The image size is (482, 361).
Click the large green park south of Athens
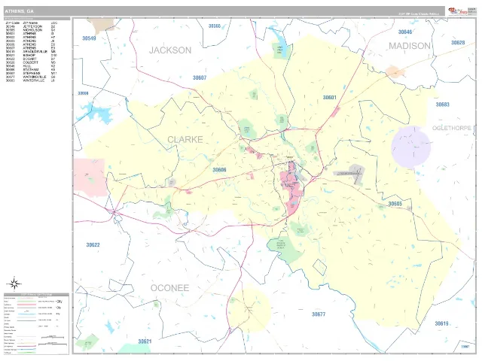pos(285,250)
